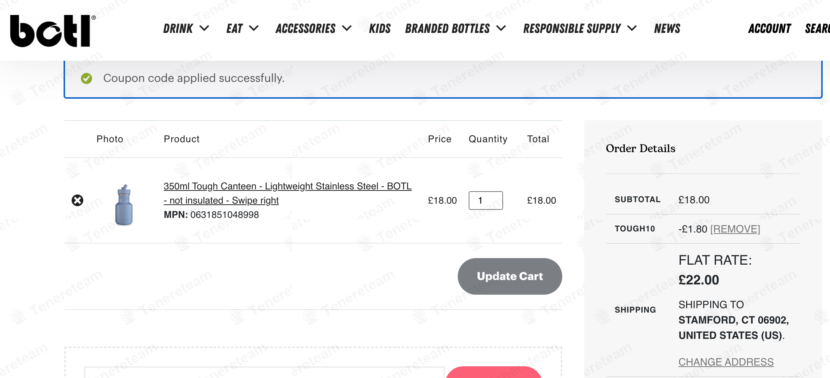
Task: Click the green coupon success checkmark
Action: click(x=87, y=78)
